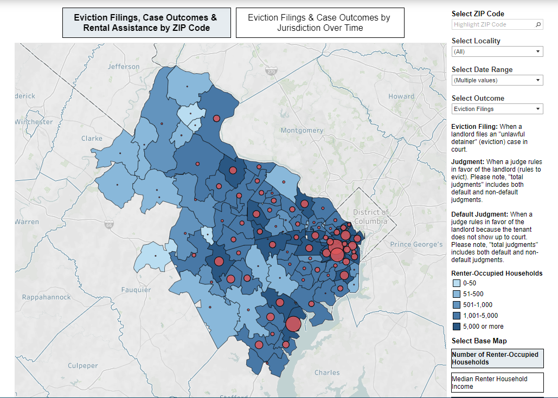
Task: Click the Highlight ZIP Code input field
Action: coord(492,24)
